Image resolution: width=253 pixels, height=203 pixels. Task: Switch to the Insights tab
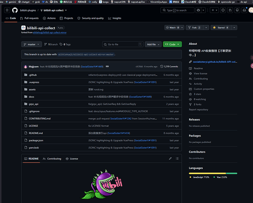pos(115,18)
